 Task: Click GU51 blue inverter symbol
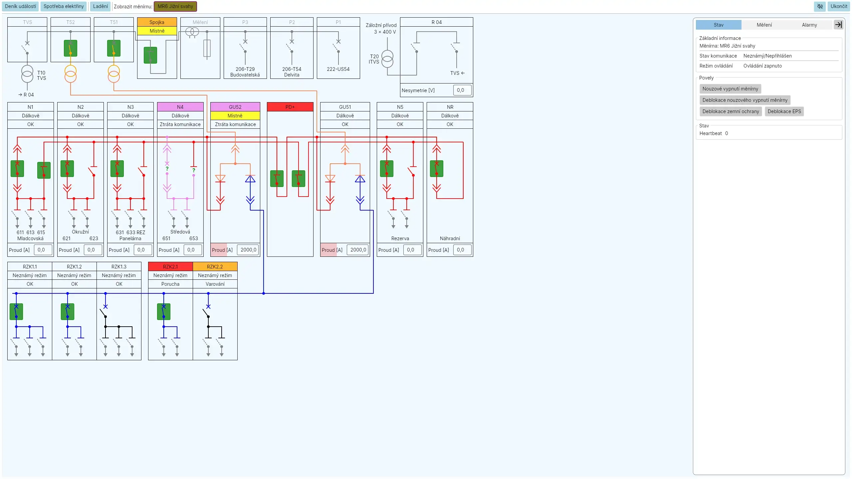[360, 179]
